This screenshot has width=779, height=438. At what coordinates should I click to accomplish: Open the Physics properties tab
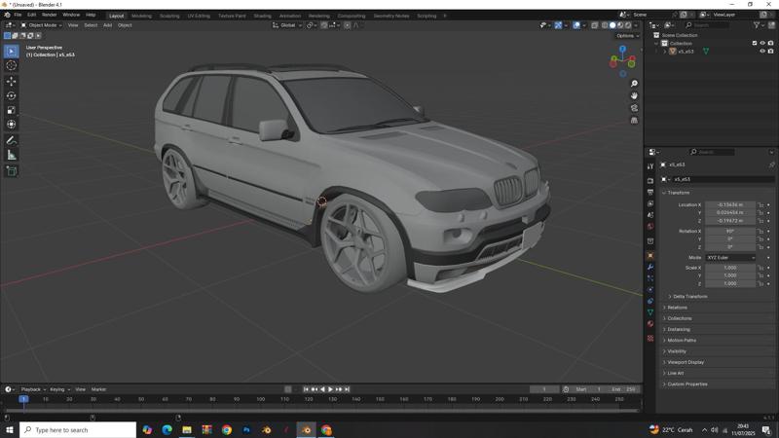click(650, 289)
